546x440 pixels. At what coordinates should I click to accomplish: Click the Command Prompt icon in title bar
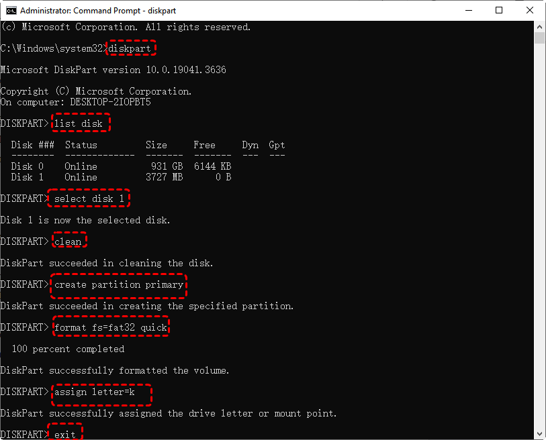[9, 11]
